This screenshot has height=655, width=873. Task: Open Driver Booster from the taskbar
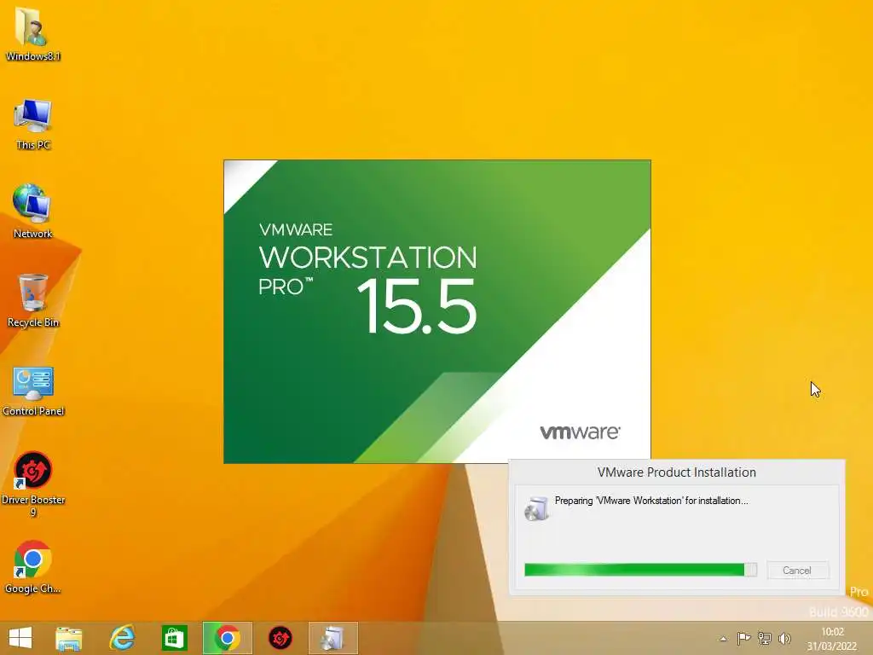pos(280,638)
